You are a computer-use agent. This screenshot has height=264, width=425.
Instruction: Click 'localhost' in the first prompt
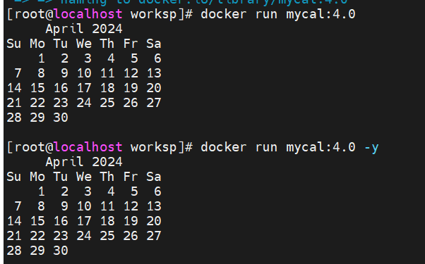pos(88,14)
